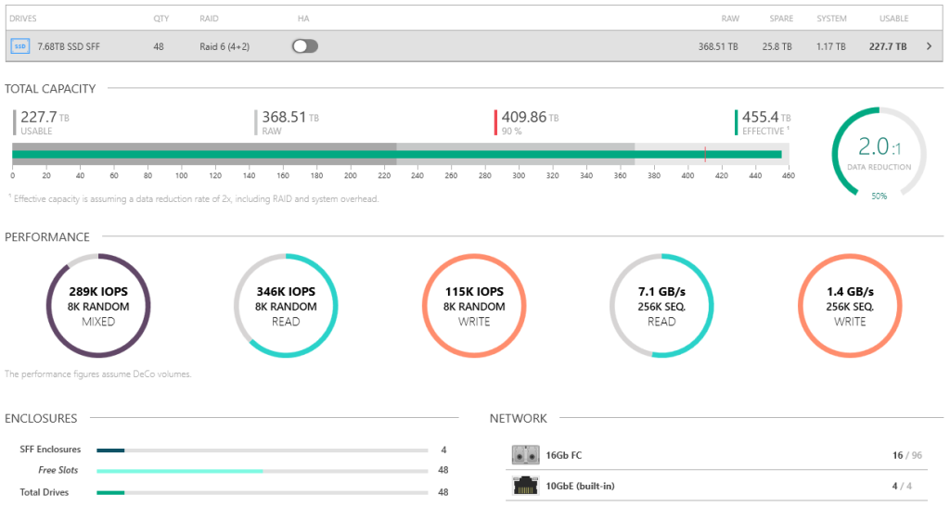
Task: Click the total capacity bar
Action: click(x=399, y=155)
